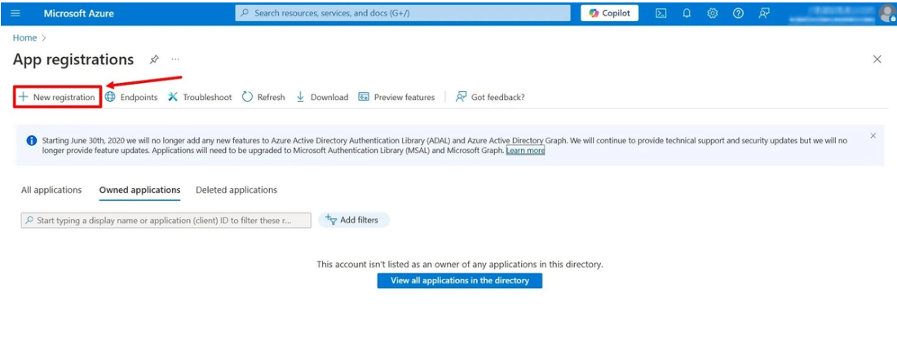Go to the Home breadcrumb

[x=24, y=37]
